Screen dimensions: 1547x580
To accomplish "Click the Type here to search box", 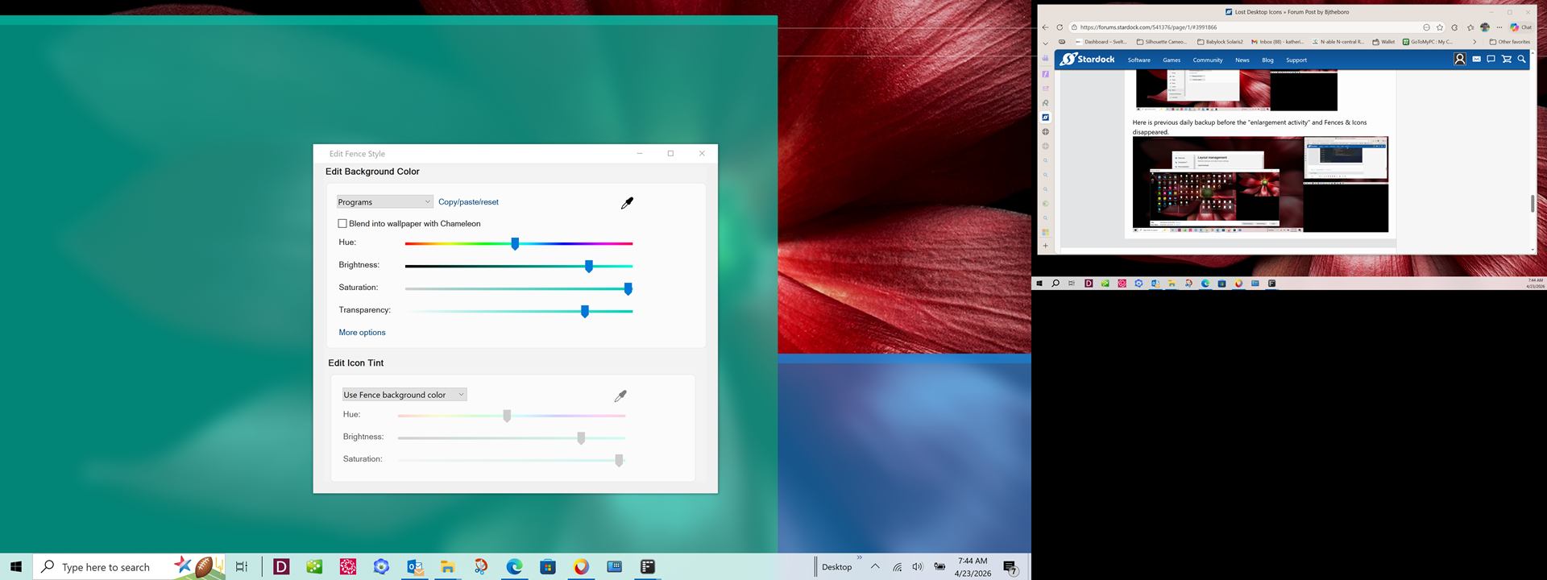I will 105,567.
